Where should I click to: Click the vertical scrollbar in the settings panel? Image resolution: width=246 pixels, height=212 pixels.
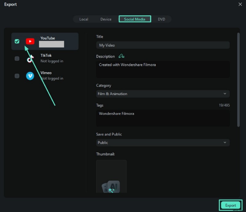tap(238, 80)
